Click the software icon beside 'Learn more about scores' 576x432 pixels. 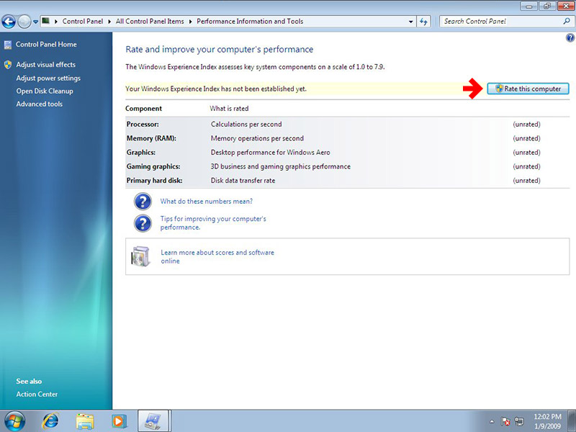point(140,256)
